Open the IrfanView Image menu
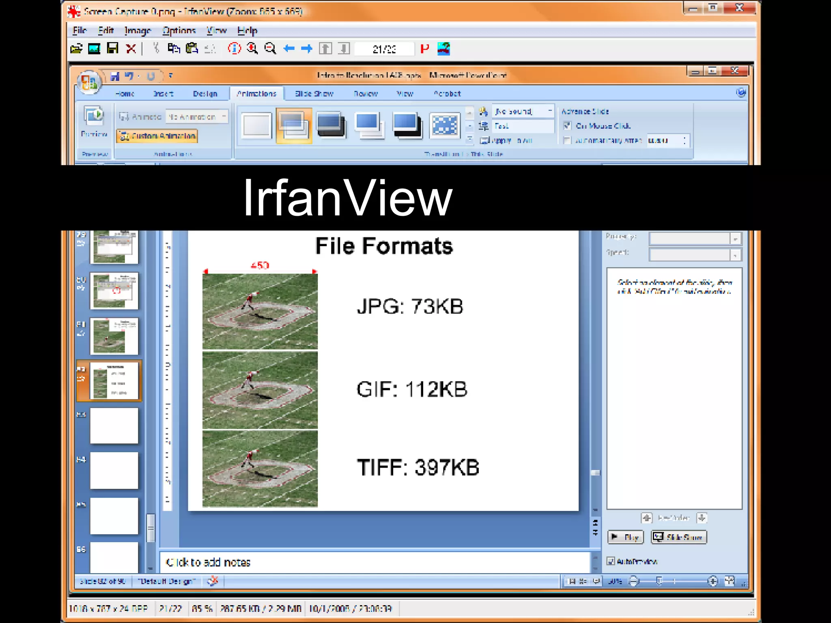This screenshot has width=831, height=623. coord(138,31)
